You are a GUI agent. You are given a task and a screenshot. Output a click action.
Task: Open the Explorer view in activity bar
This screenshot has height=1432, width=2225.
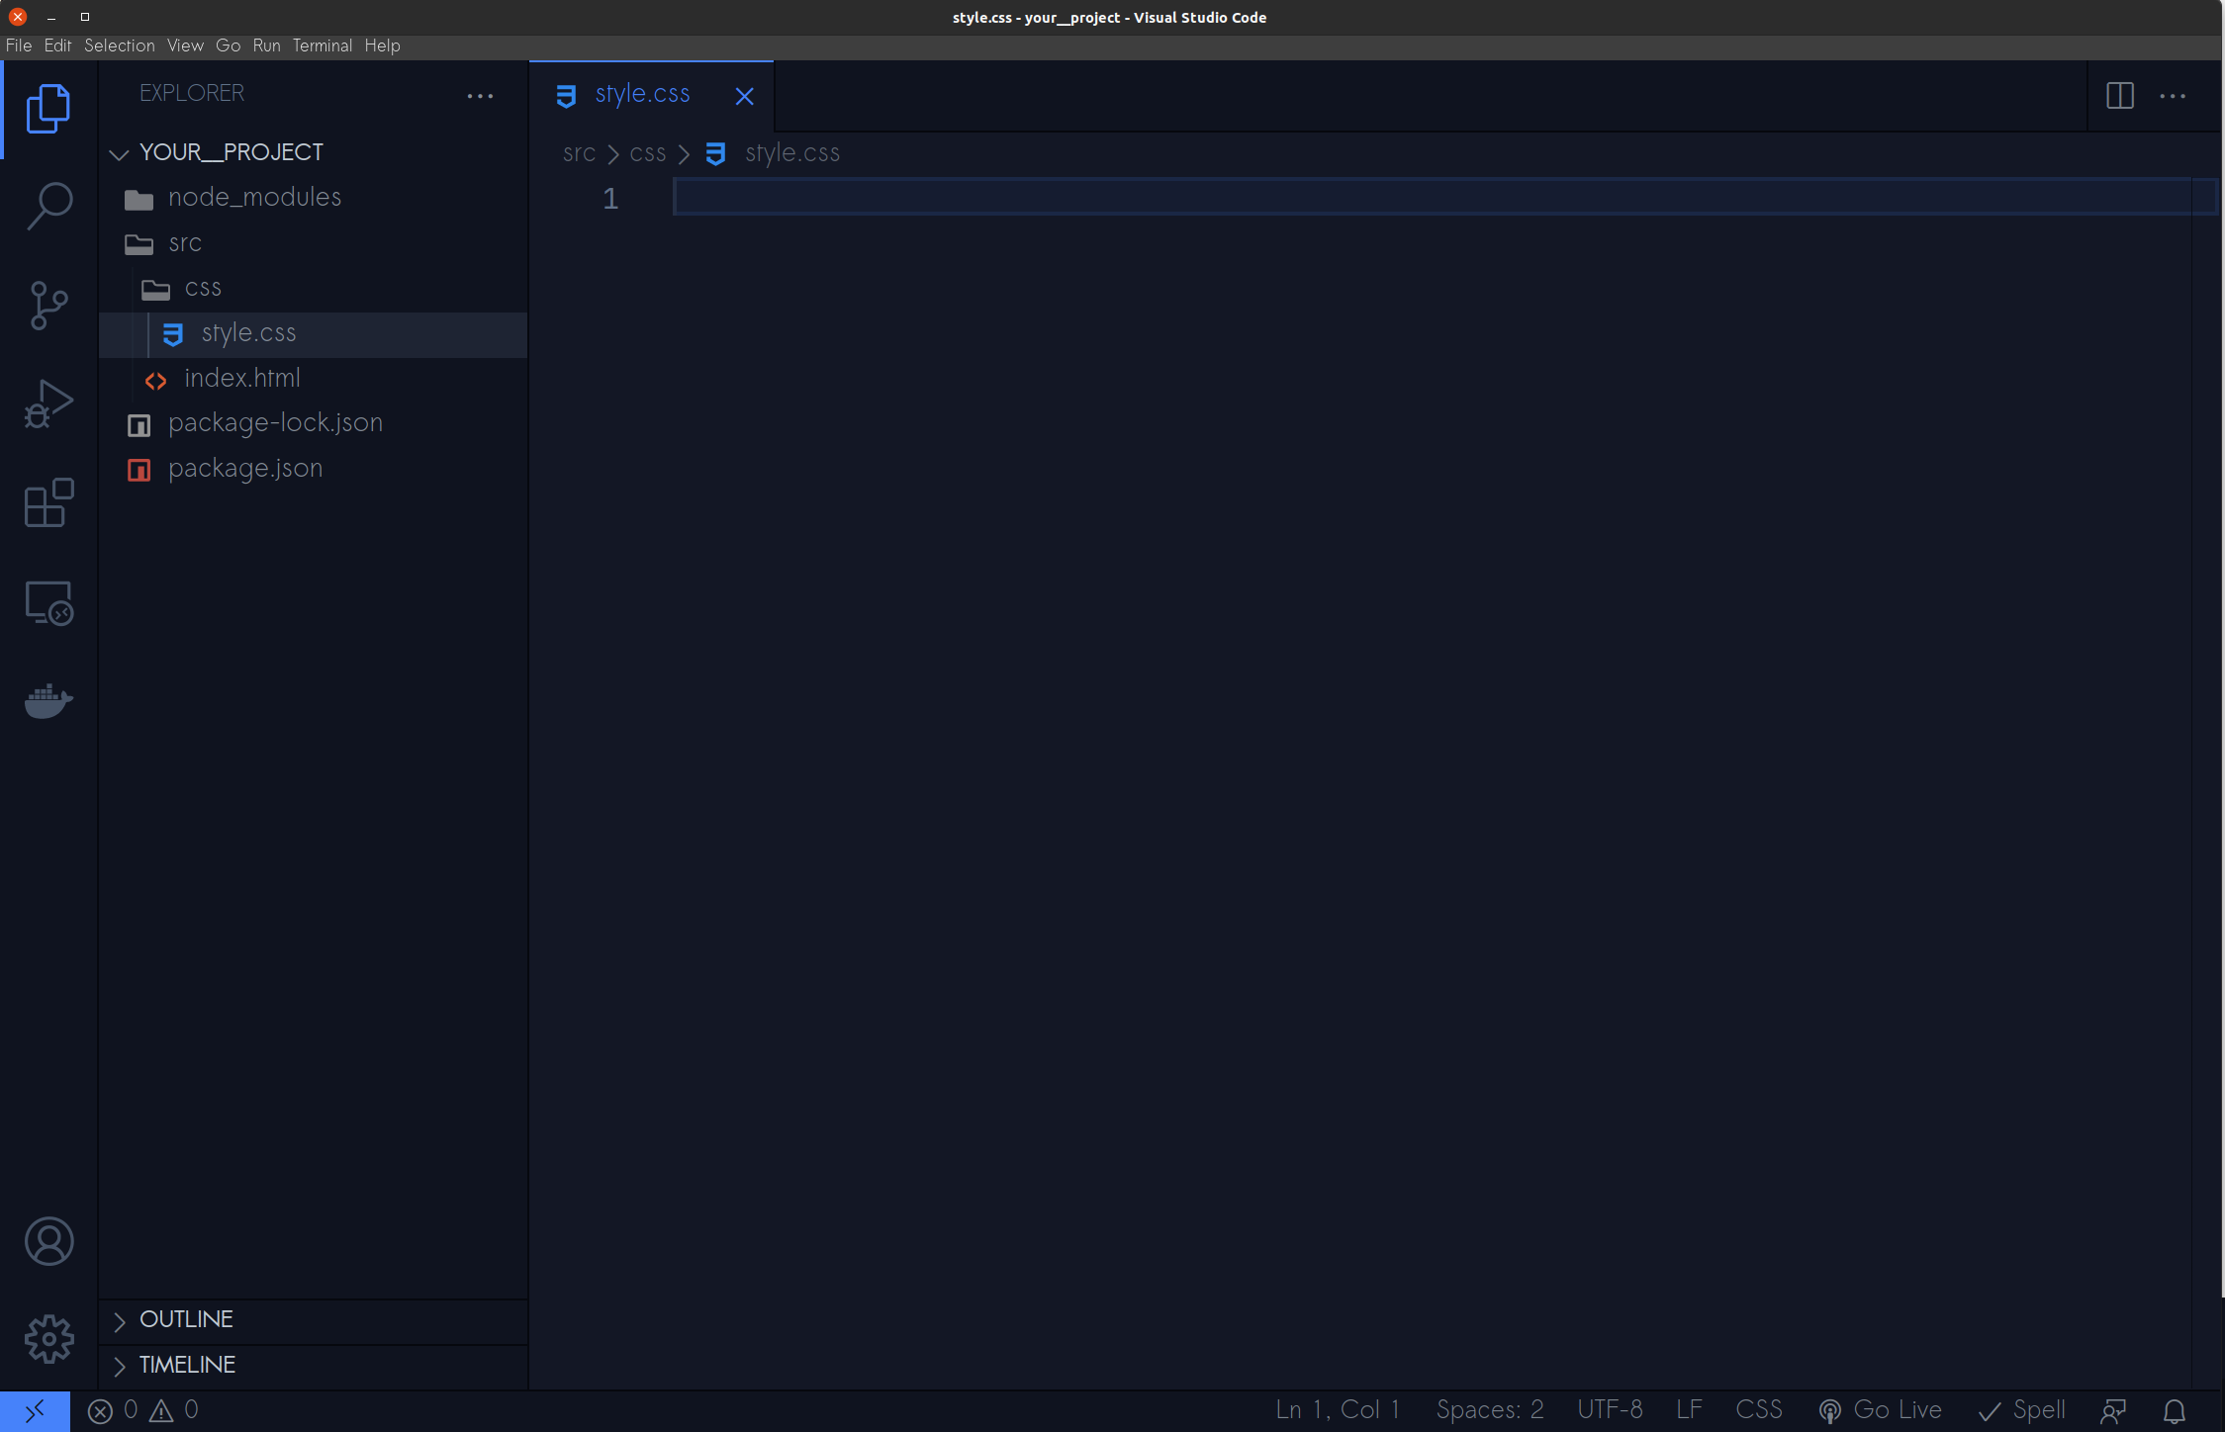[x=48, y=109]
